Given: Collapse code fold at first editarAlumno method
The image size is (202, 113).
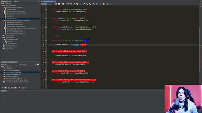Looking at the screenshot, I should click(46, 9).
